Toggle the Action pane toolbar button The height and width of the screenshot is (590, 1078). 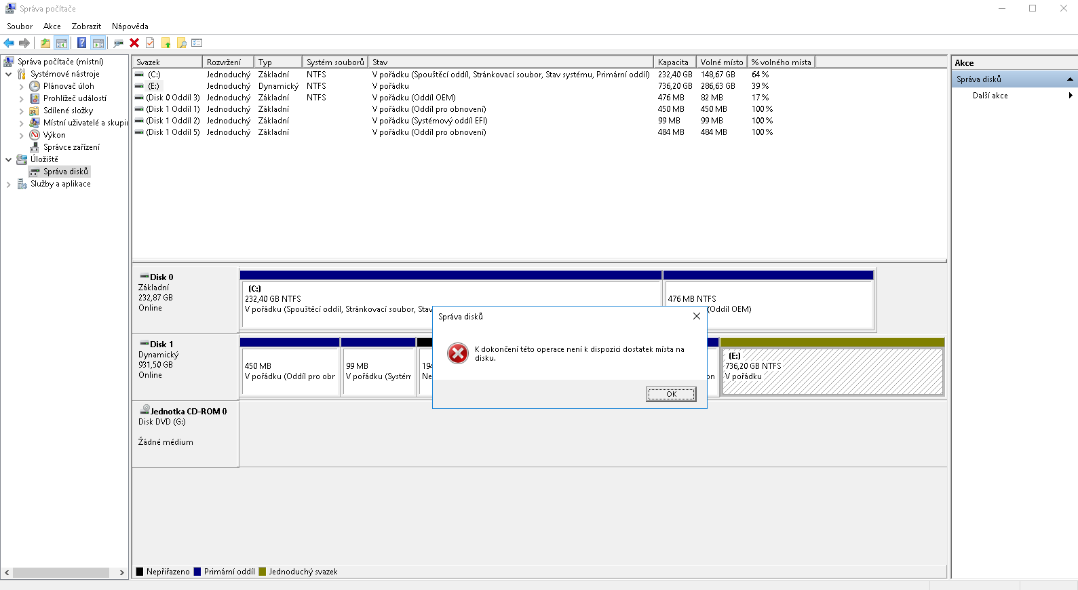click(98, 43)
